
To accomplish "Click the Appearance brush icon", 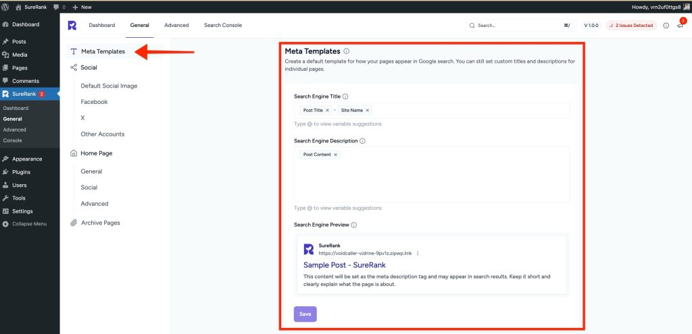I will (x=5, y=159).
